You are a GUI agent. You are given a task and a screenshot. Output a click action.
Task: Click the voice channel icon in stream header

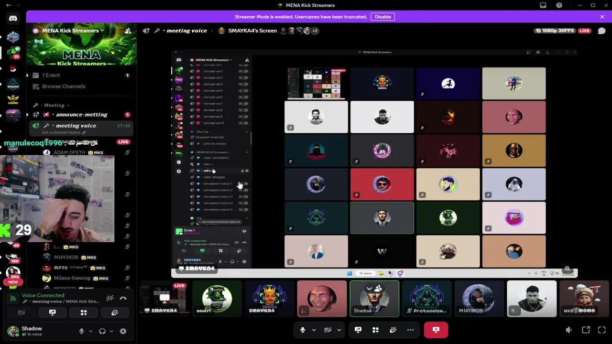click(x=146, y=31)
